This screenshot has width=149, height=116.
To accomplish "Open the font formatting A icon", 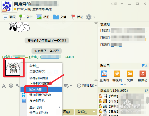I will (x=4, y=86).
